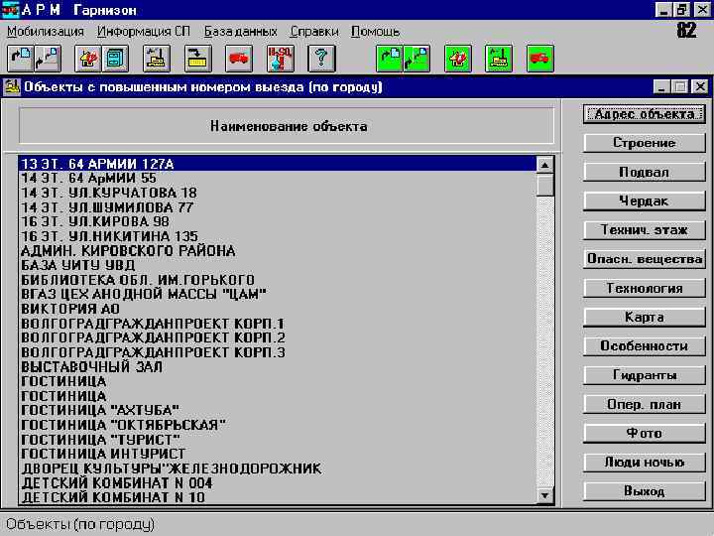The height and width of the screenshot is (536, 714).
Task: Click the first green arrow-document icon
Action: click(x=390, y=59)
